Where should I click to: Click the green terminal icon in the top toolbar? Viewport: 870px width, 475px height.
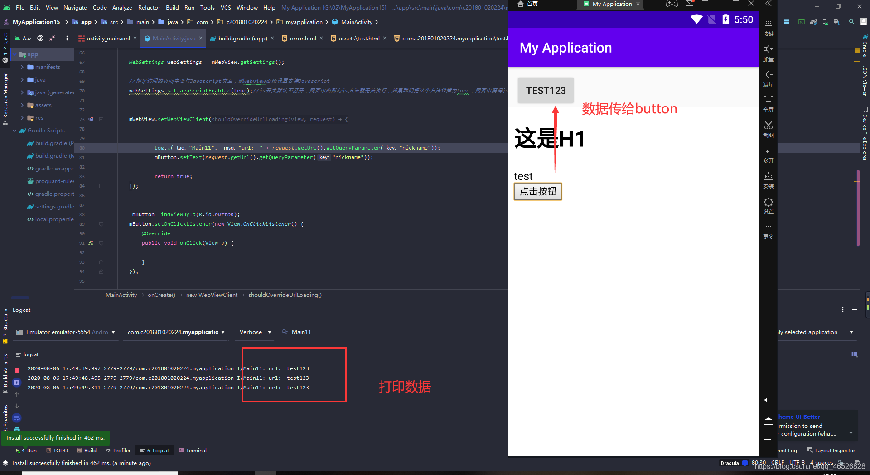(802, 22)
